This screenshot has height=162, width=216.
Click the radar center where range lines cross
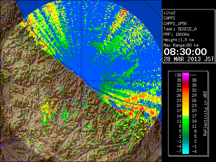[x=81, y=81]
